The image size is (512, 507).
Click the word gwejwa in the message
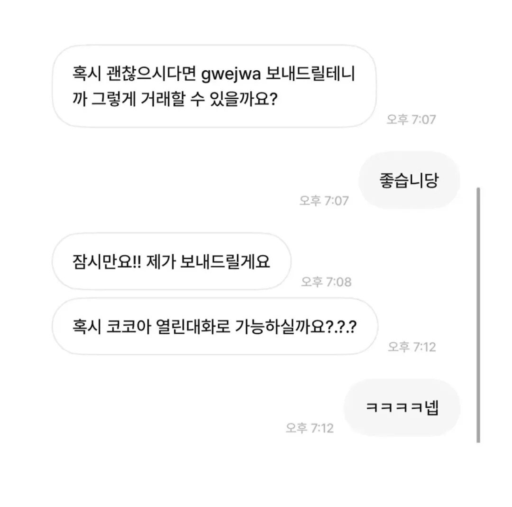point(231,75)
